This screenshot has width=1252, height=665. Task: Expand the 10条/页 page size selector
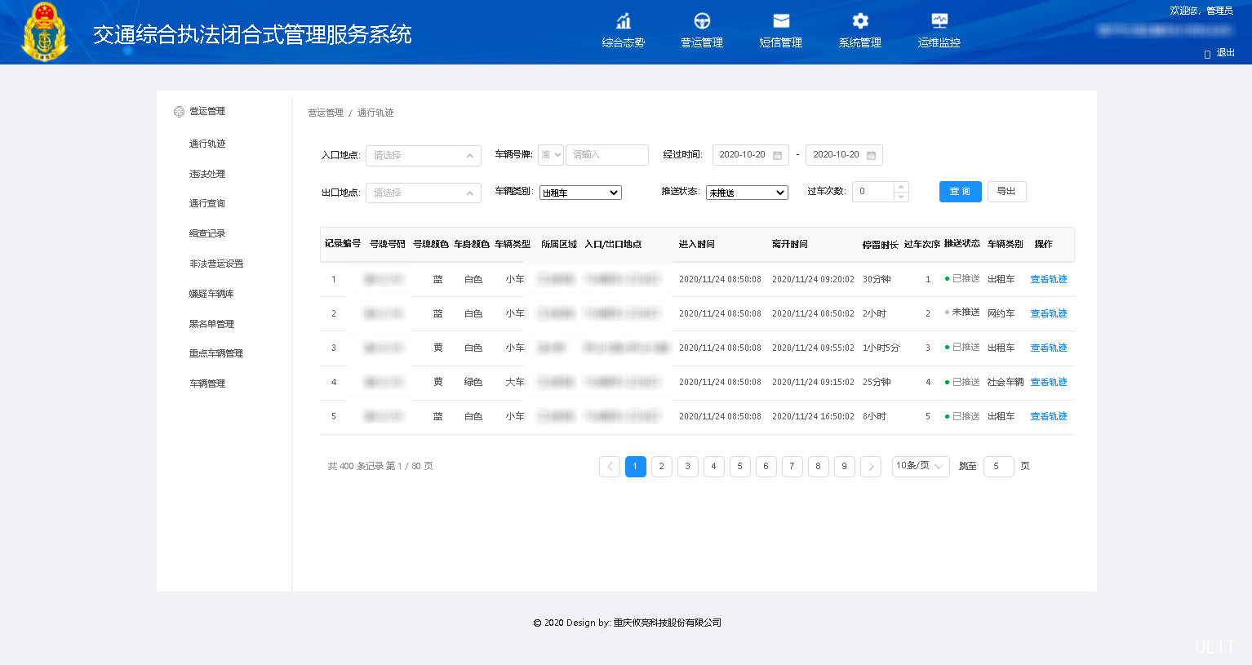pos(920,466)
